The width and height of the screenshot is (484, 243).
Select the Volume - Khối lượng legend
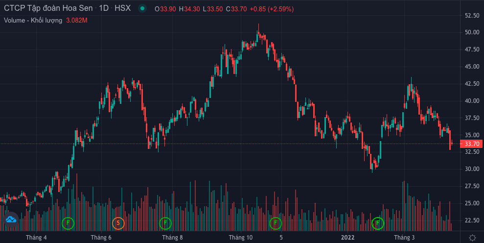(33, 20)
